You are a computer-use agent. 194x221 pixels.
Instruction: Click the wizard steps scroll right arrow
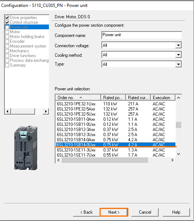point(46,111)
